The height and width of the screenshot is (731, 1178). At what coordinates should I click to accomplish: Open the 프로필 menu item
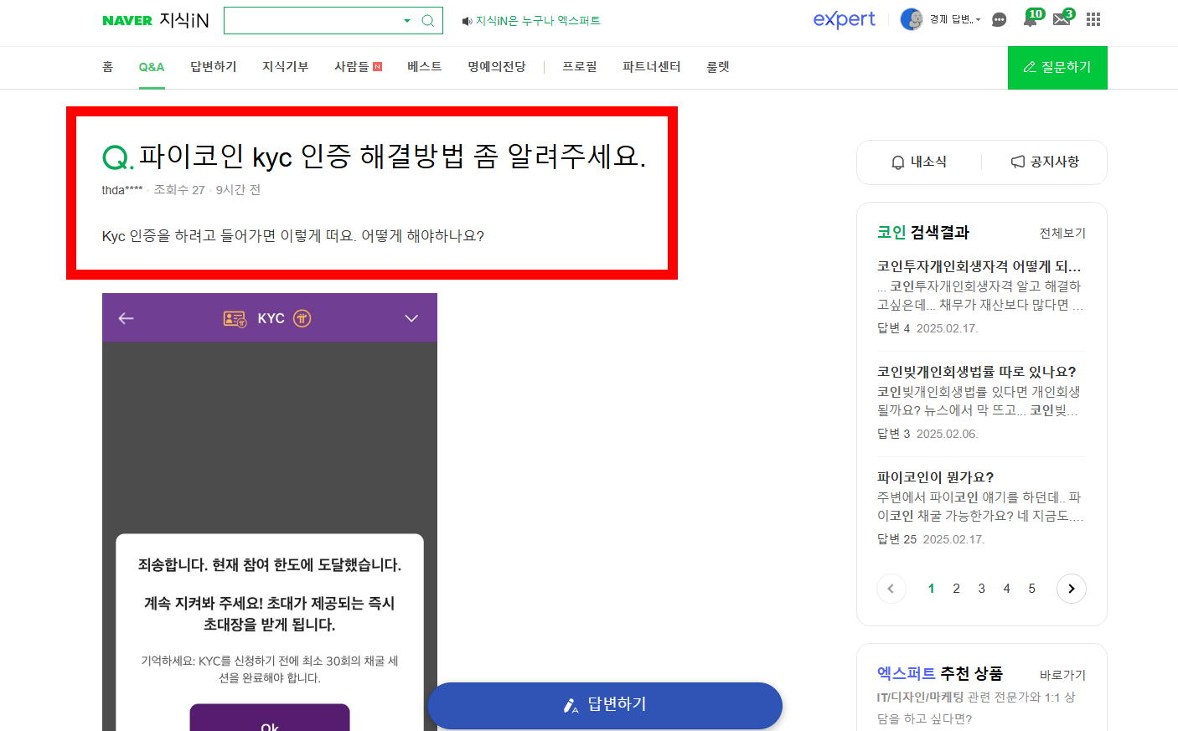pyautogui.click(x=580, y=67)
